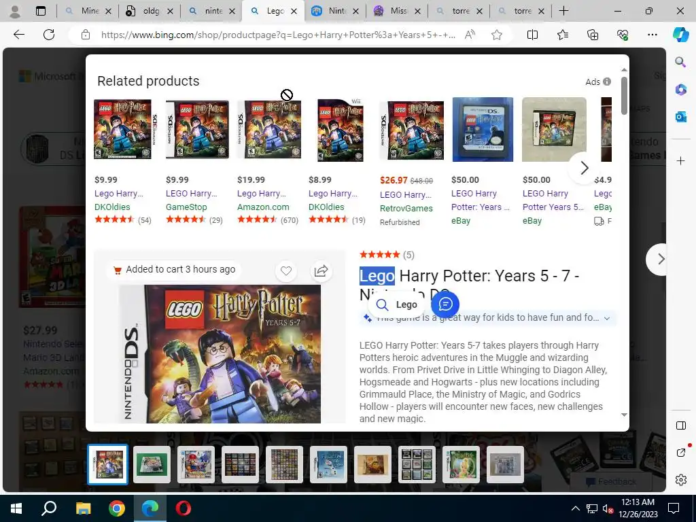Open the Windows Start menu
Image resolution: width=696 pixels, height=522 pixels.
coord(16,508)
